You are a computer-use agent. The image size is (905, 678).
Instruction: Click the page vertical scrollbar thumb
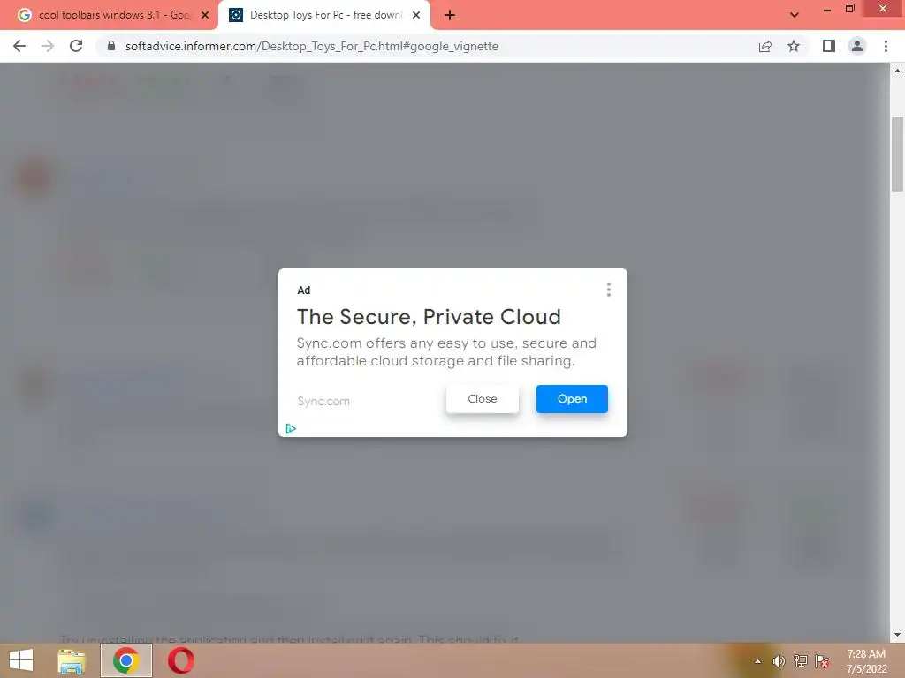pyautogui.click(x=897, y=154)
